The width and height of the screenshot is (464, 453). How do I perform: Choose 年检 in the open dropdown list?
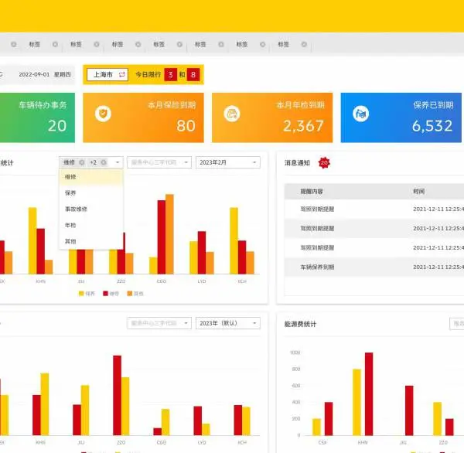[x=91, y=225]
